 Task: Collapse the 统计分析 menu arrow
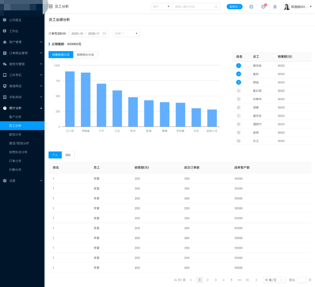tap(41, 108)
